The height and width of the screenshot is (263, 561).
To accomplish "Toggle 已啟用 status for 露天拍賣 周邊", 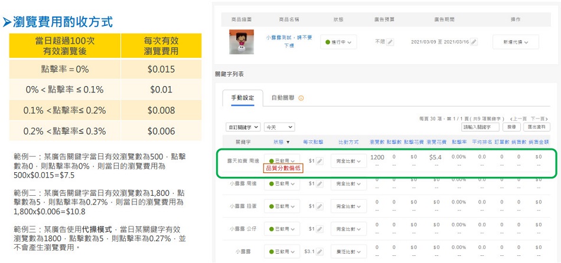I will coord(283,161).
